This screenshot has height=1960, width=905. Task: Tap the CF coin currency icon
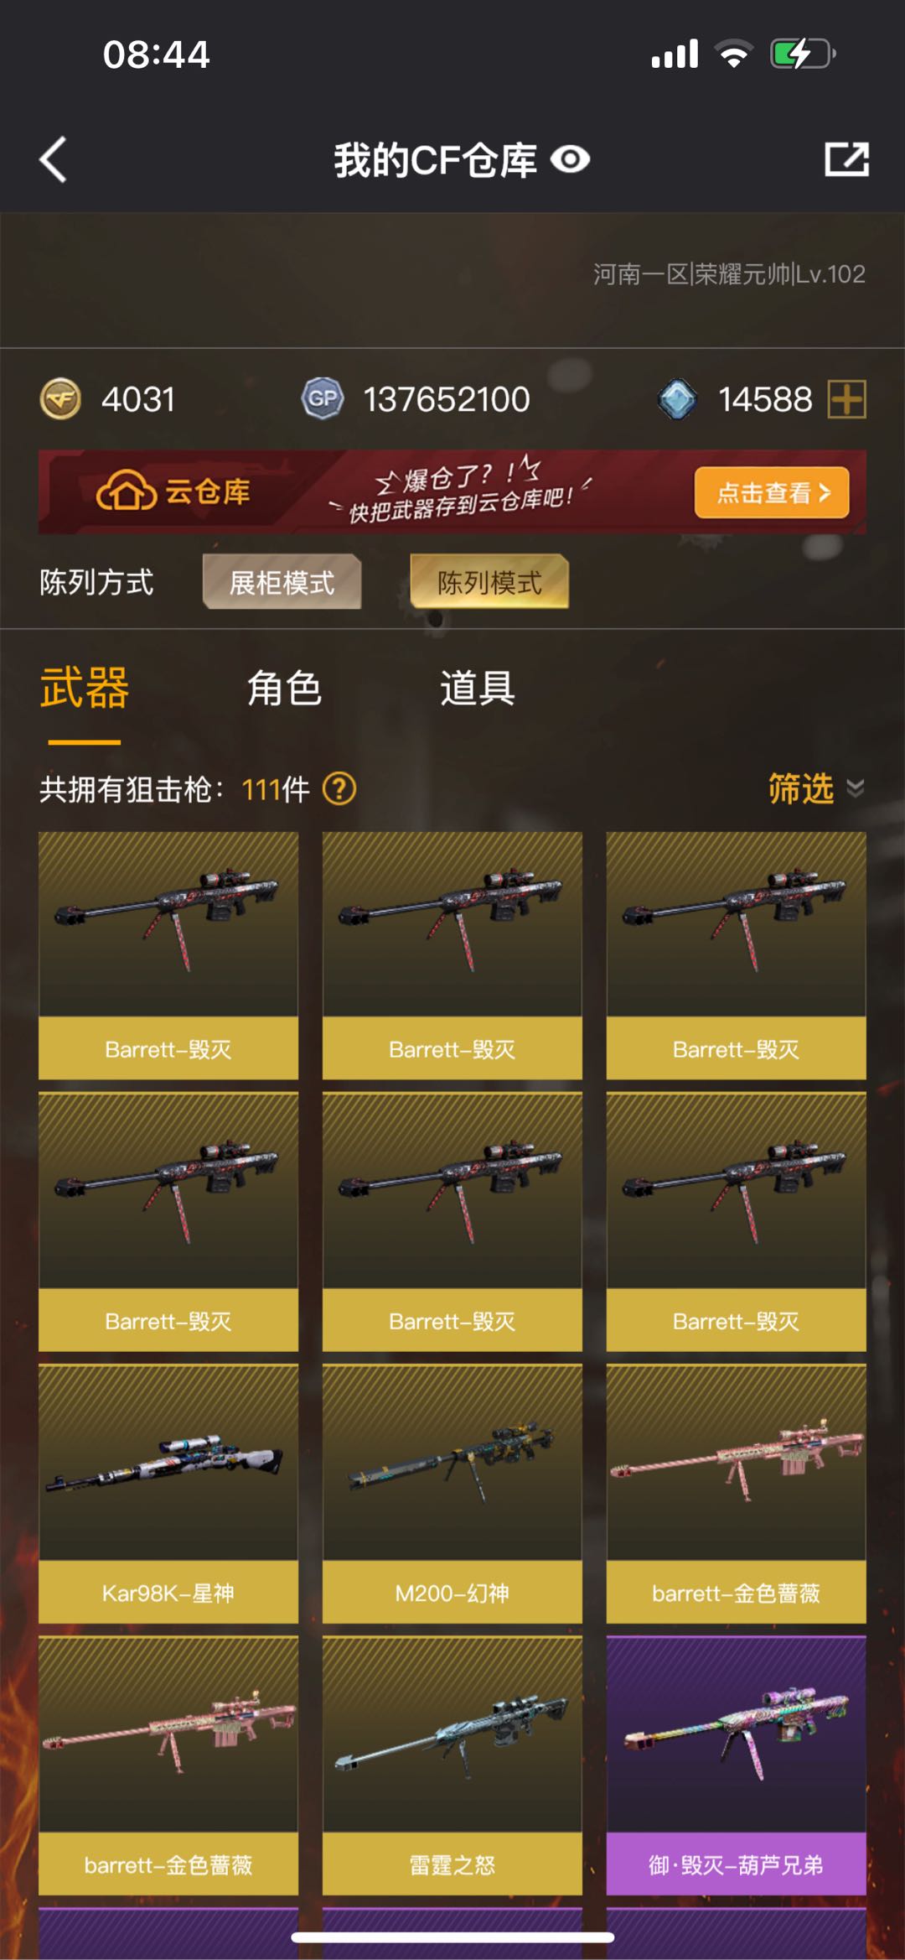pos(60,398)
